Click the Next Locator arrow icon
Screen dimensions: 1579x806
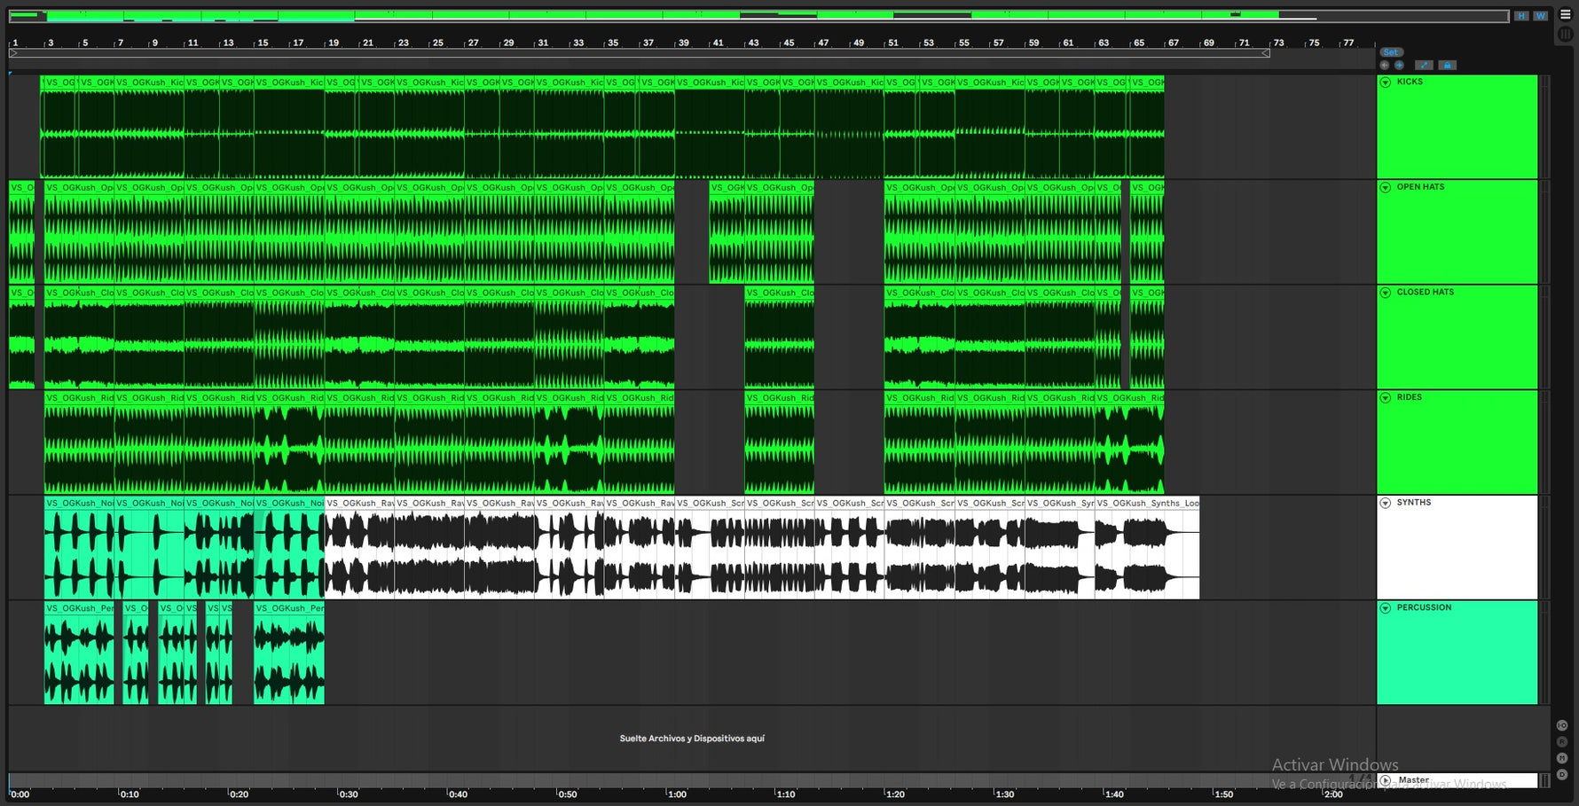1399,66
